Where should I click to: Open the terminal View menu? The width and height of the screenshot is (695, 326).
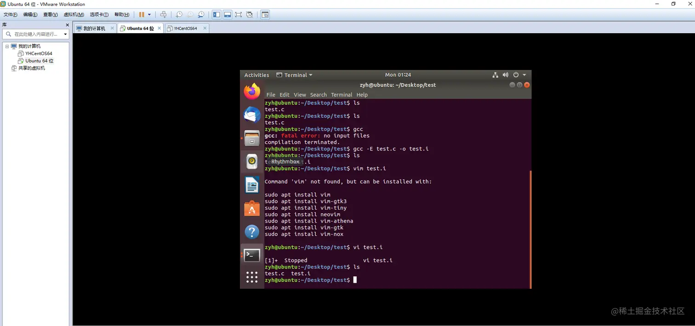pyautogui.click(x=300, y=95)
